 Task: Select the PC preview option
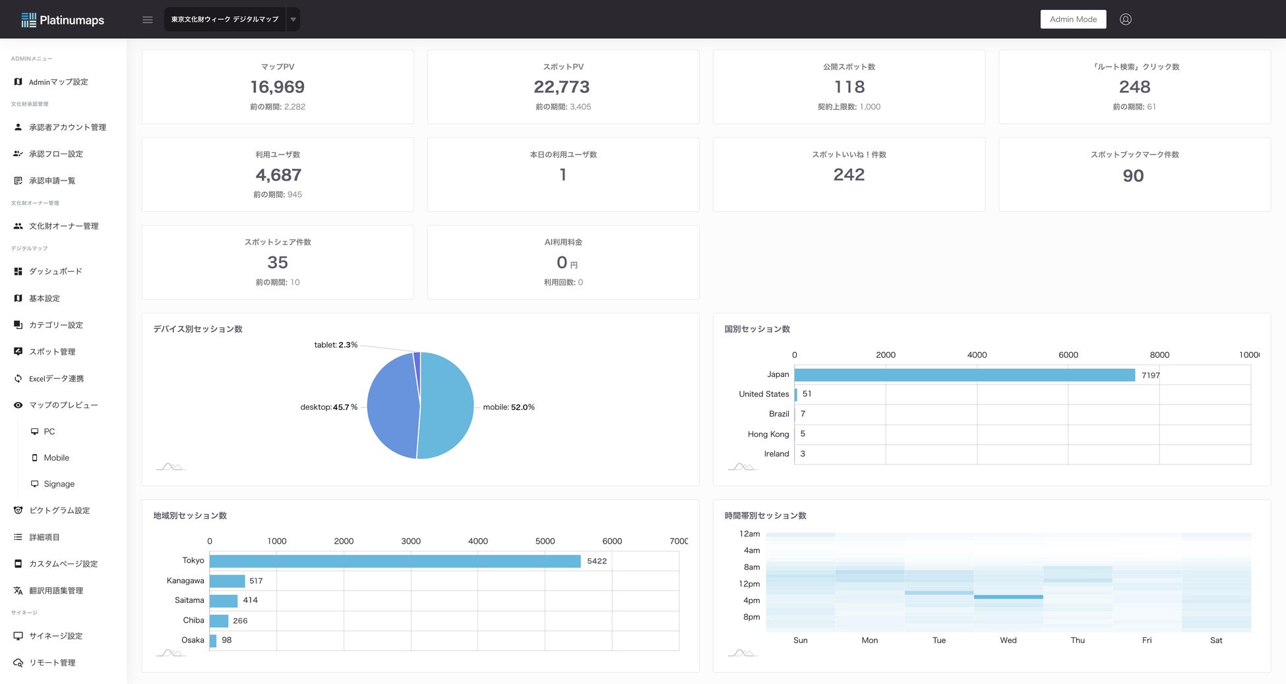pos(49,432)
